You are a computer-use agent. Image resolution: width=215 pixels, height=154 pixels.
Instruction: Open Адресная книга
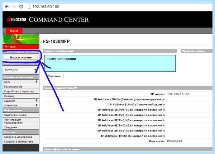(x=21, y=115)
